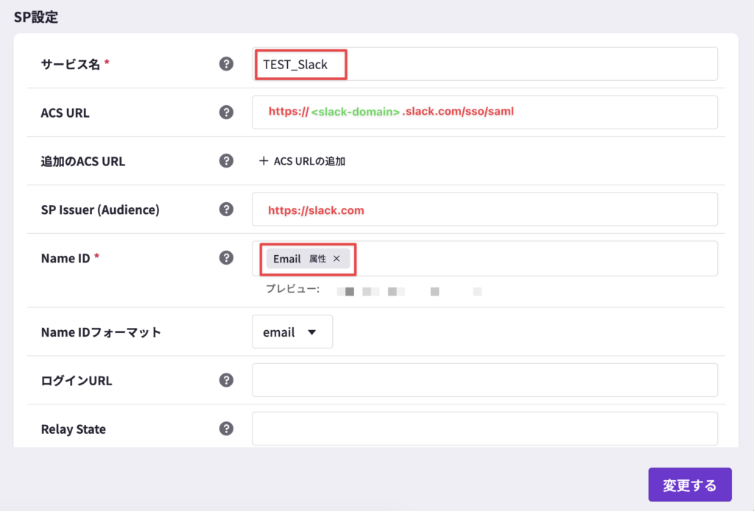
Task: Open help icon for ログインURL
Action: (226, 380)
